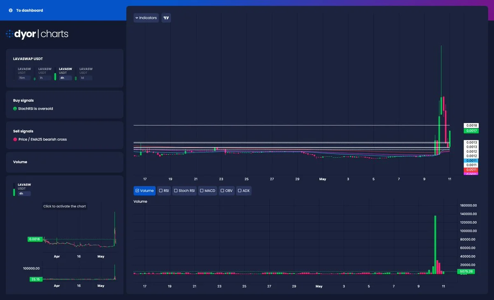
Task: Click Price / EMA25 bearish cross text
Action: [42, 140]
